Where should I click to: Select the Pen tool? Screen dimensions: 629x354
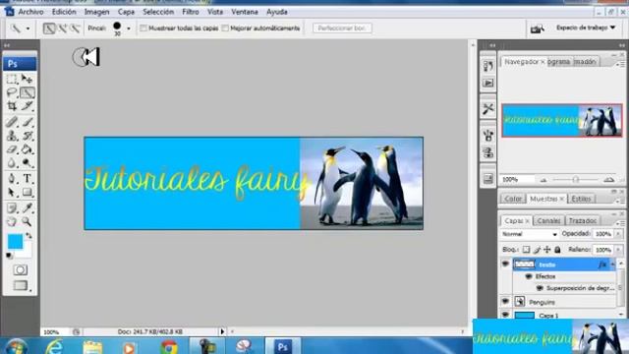12,178
